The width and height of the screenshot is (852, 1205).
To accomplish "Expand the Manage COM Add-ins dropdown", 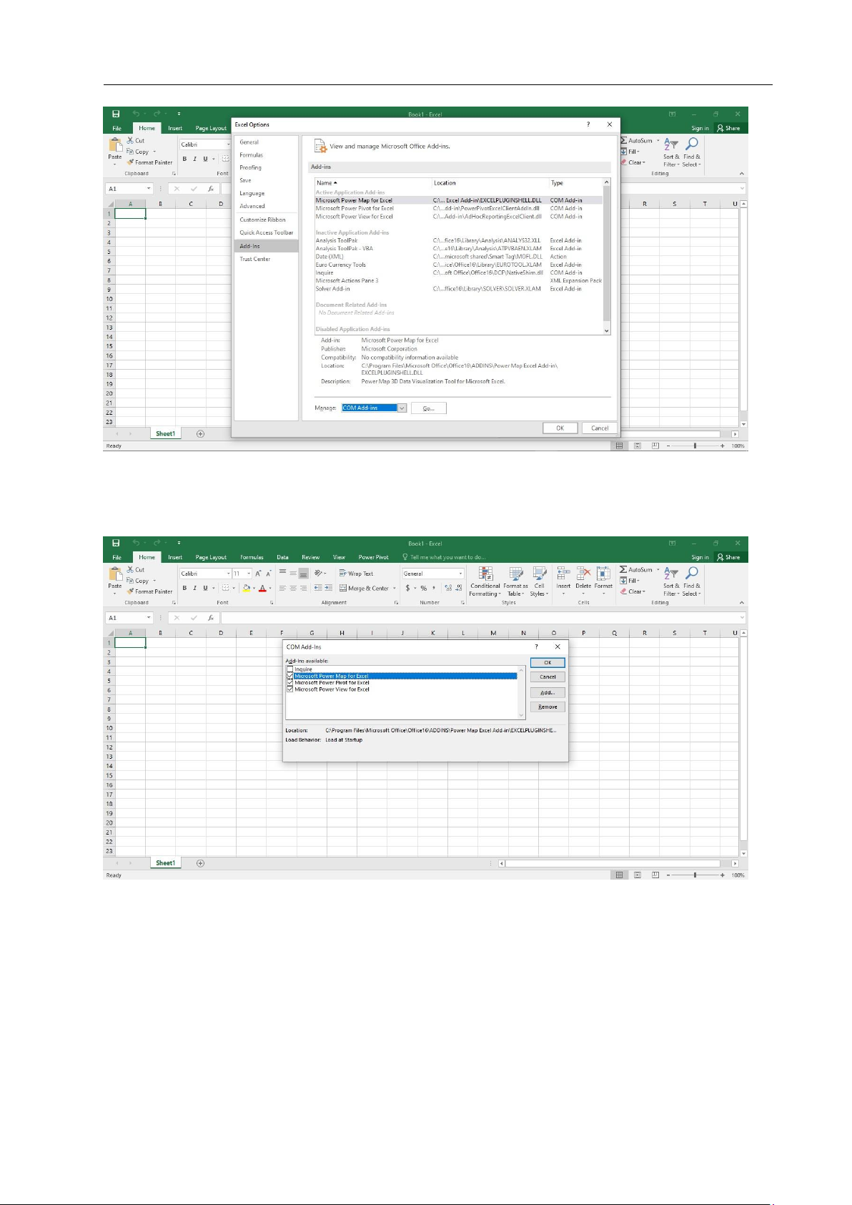I will coord(402,408).
